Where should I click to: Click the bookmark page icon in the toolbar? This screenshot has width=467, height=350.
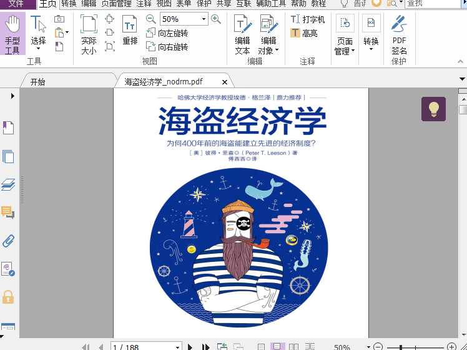(59, 46)
